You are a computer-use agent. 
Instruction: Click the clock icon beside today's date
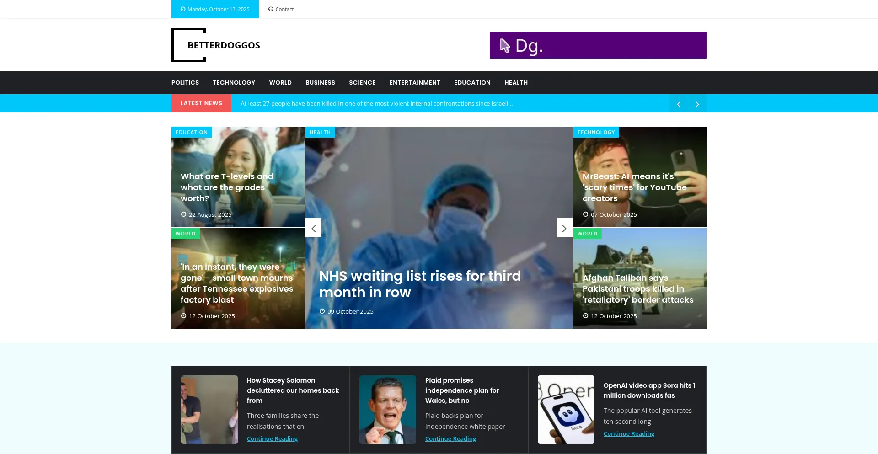point(183,9)
